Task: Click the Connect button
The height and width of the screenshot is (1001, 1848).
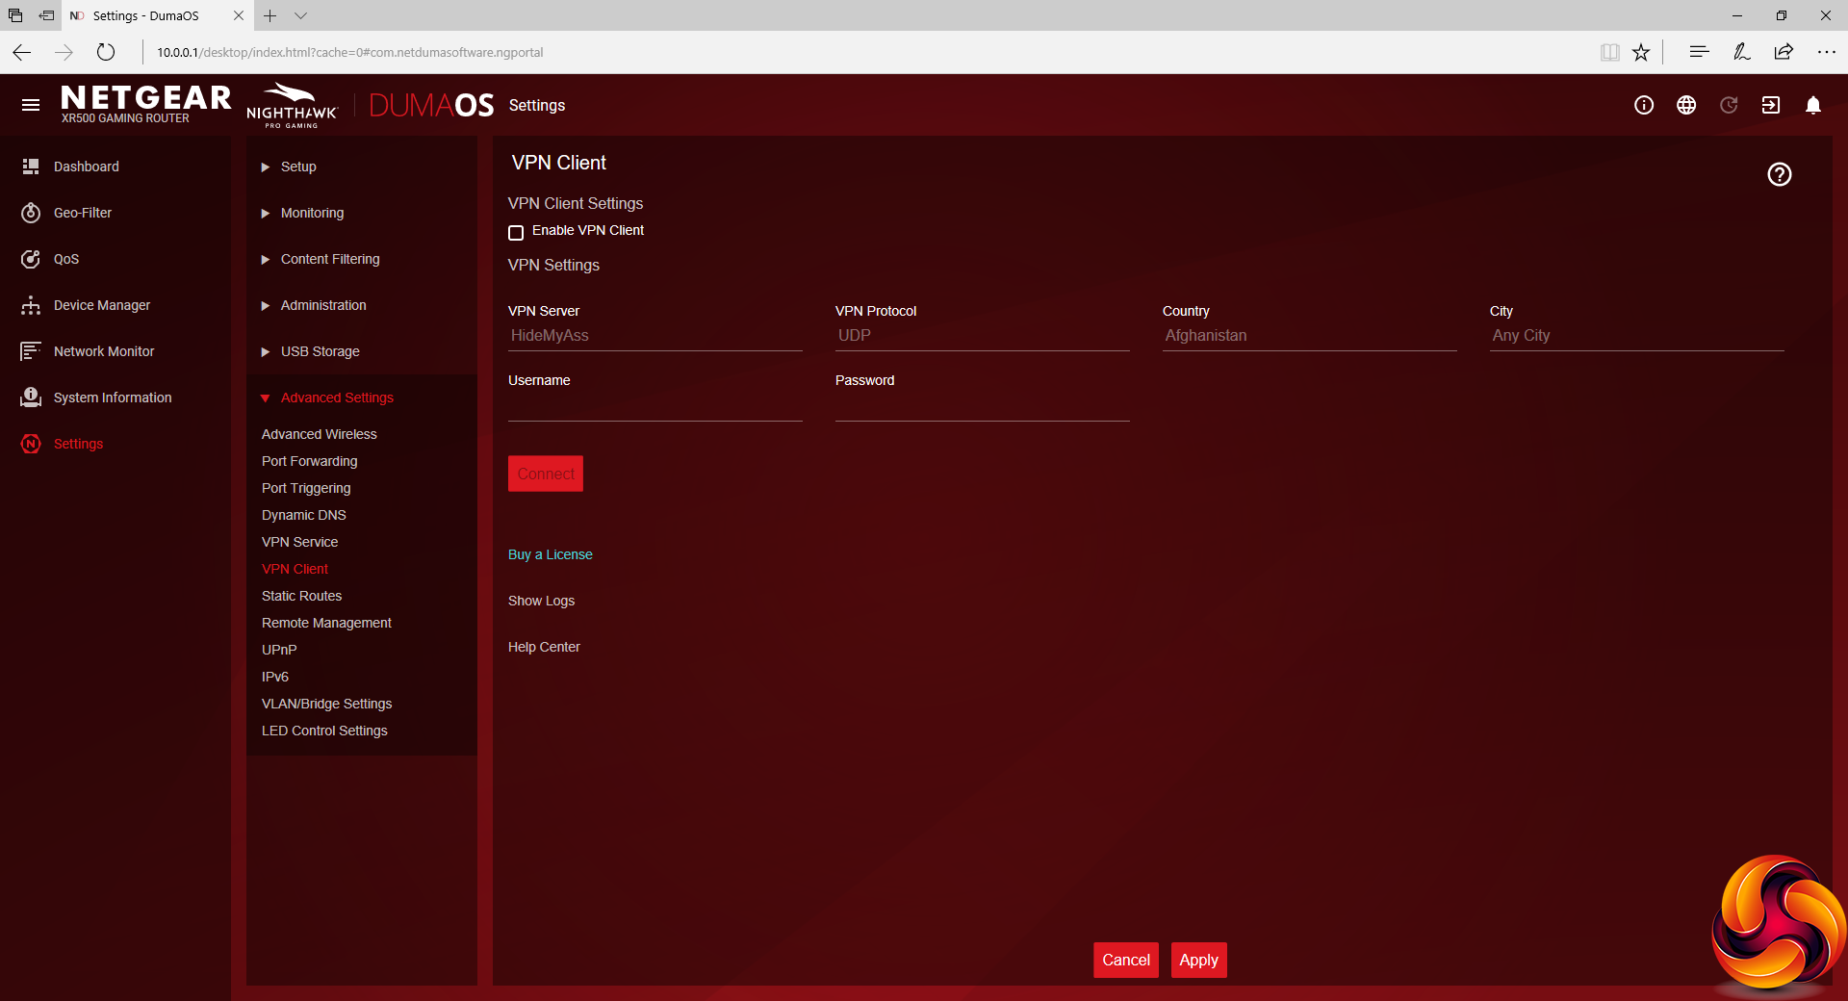Action: point(546,474)
